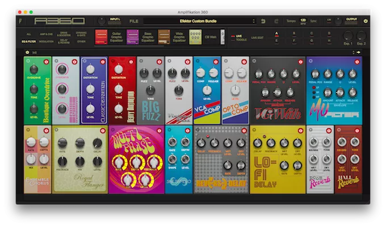
Task: Open the Init preset up/down arrows
Action: (x=354, y=52)
